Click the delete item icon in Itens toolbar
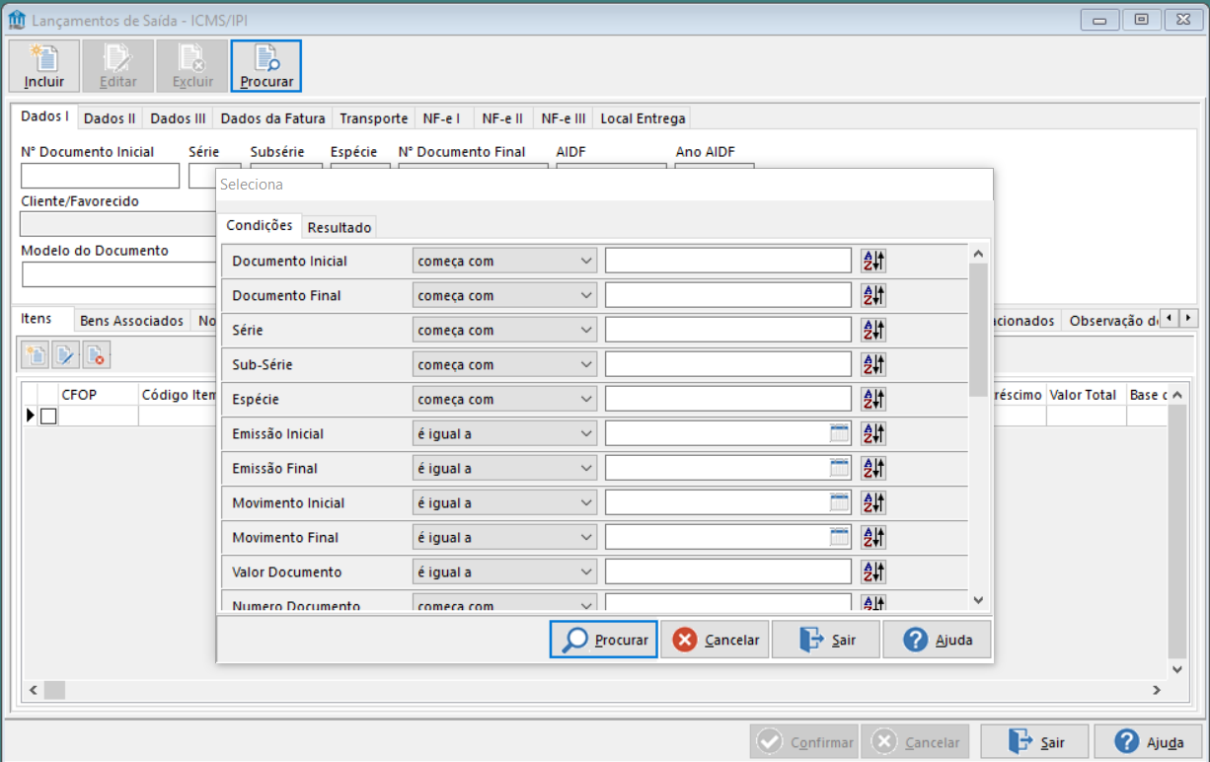This screenshot has width=1210, height=762. point(96,355)
